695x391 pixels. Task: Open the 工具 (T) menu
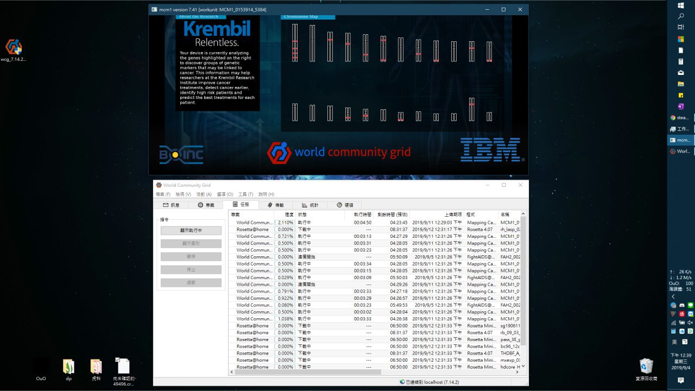click(245, 194)
